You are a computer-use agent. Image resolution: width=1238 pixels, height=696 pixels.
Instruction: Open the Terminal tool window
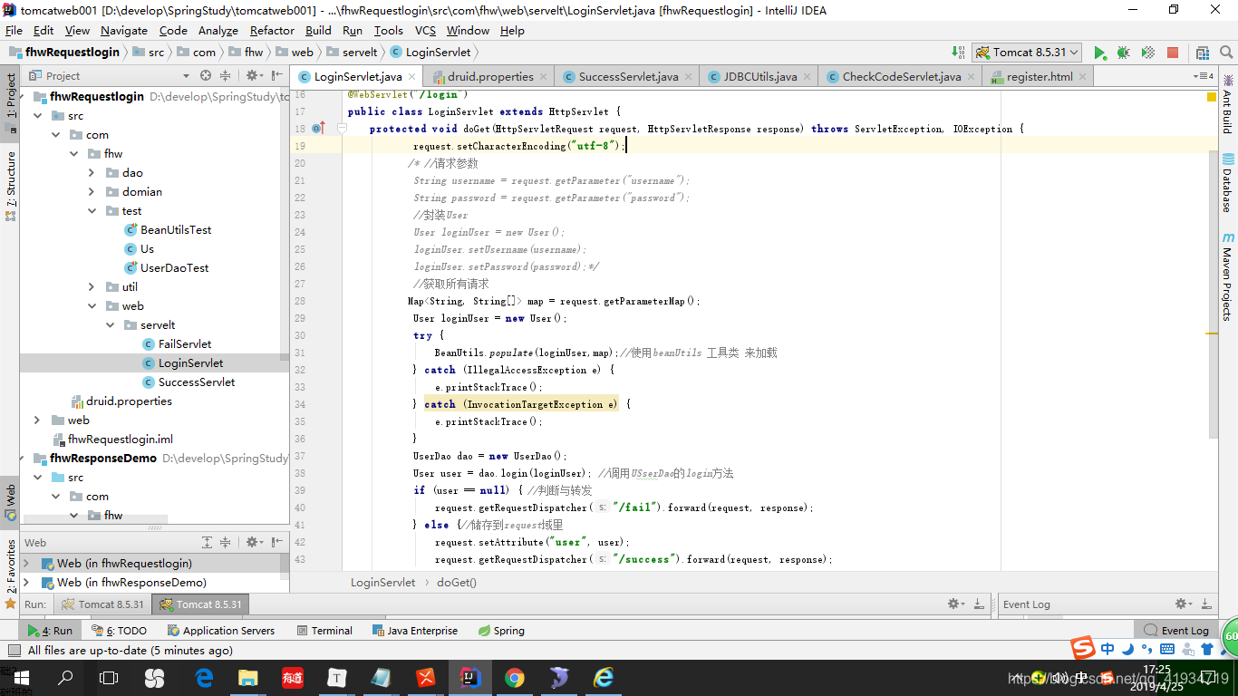[324, 630]
